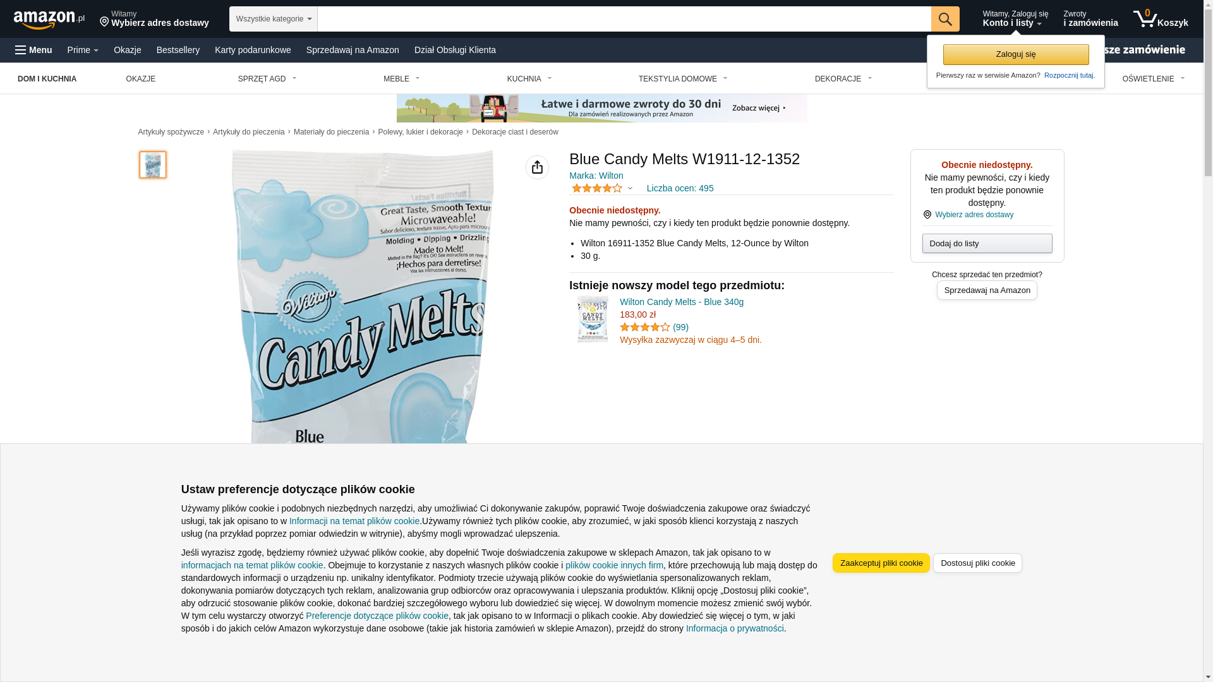
Task: Click Dodaj do listy button
Action: [987, 244]
